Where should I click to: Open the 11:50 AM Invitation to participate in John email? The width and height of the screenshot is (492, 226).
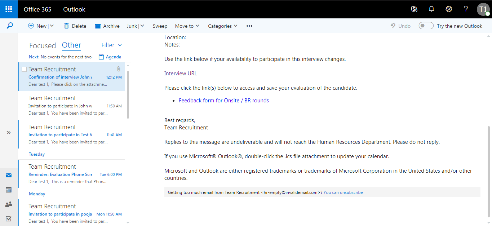pos(71,105)
